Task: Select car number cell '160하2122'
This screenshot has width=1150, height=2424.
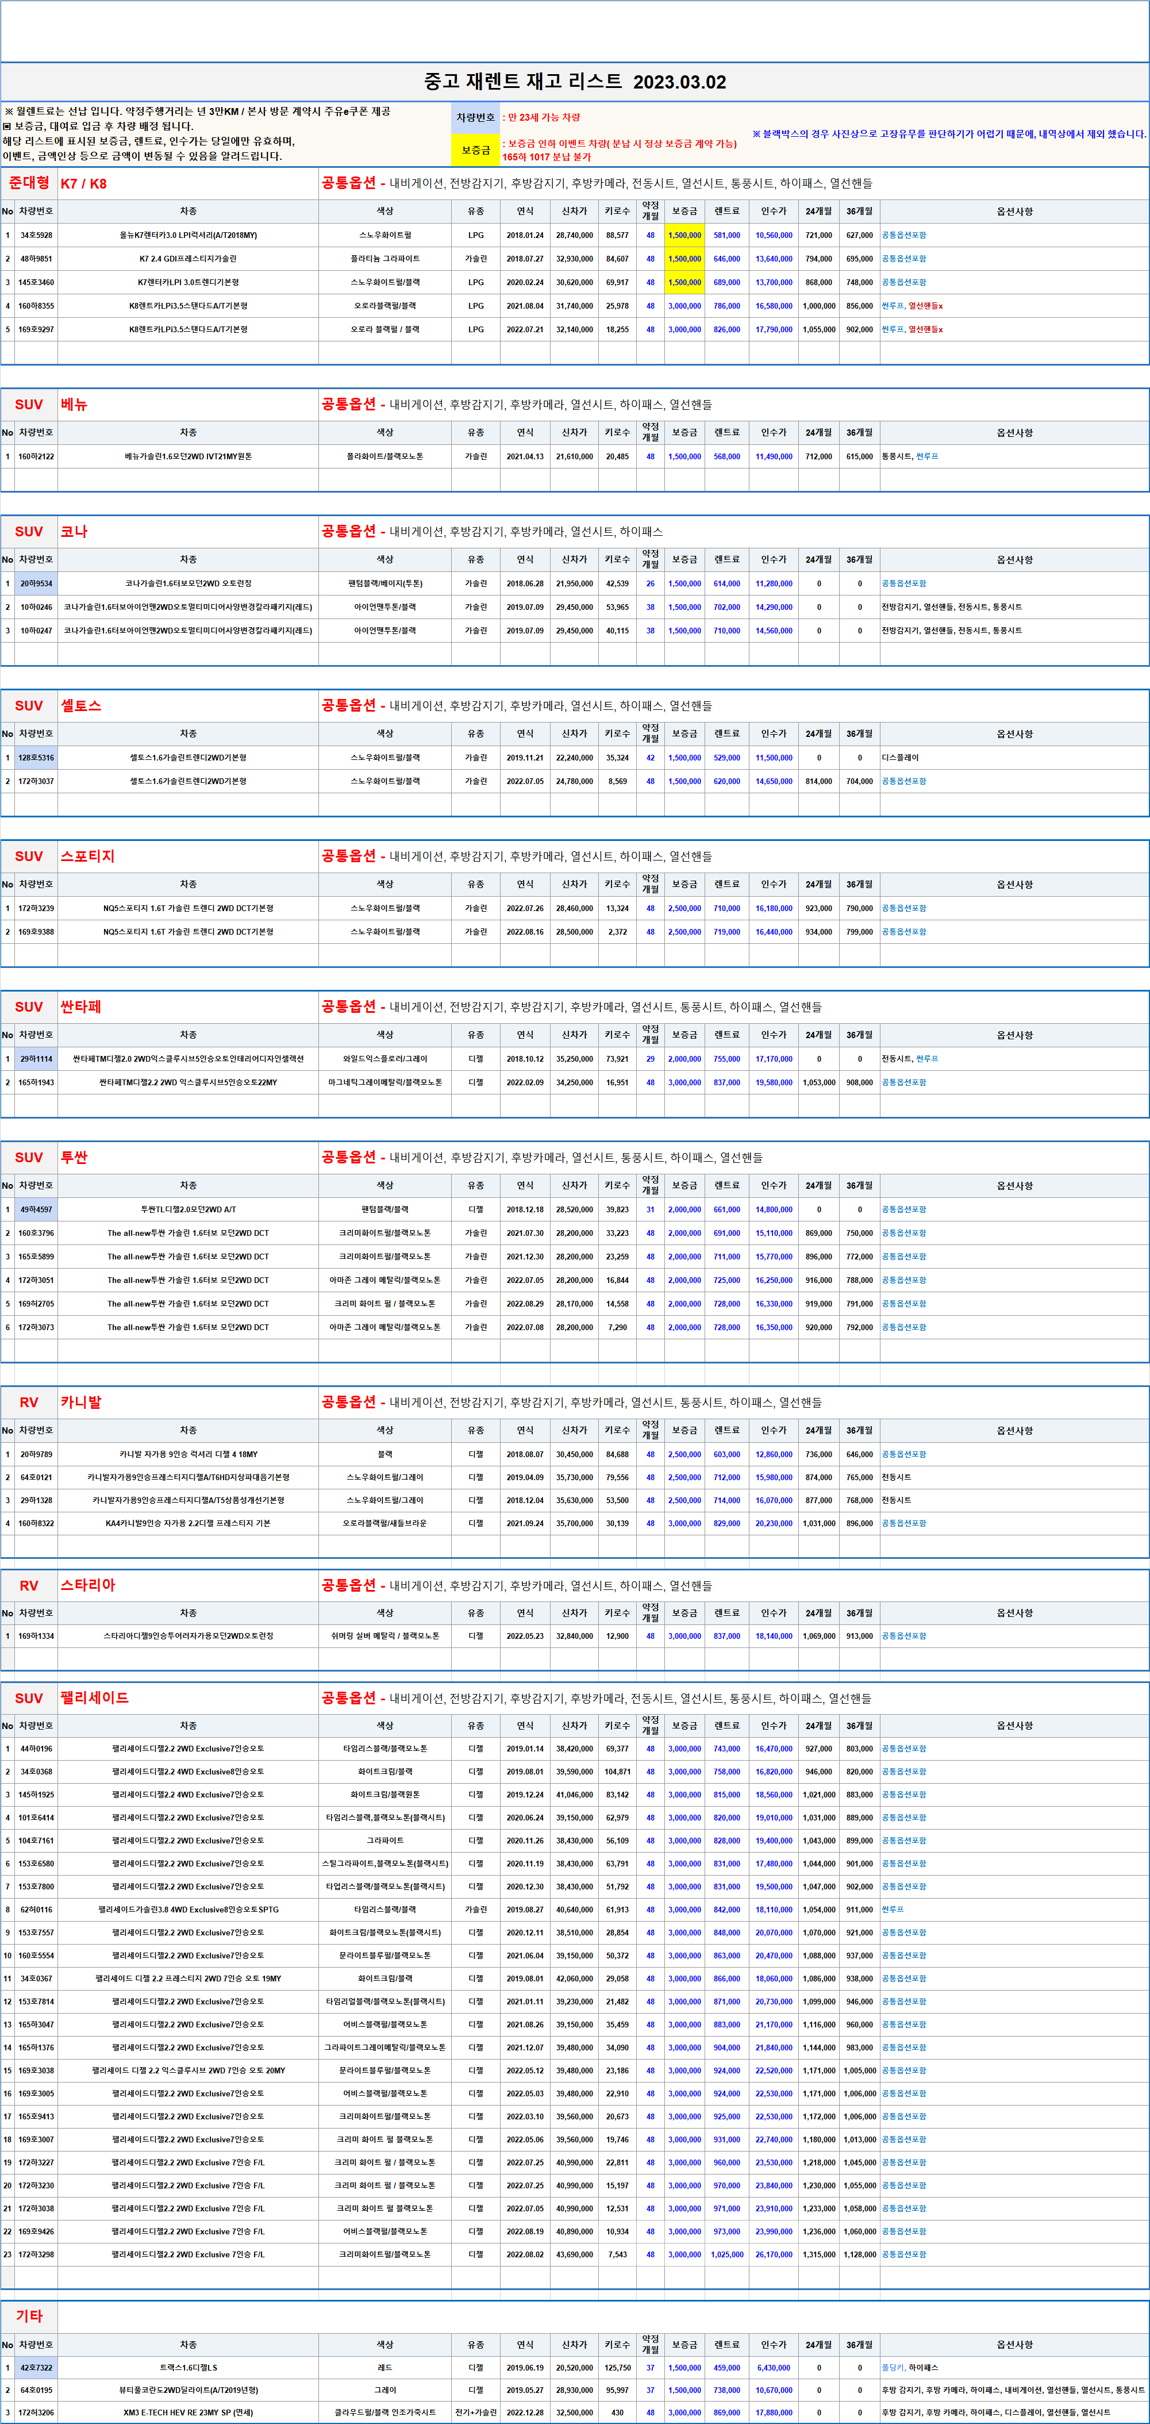Action: (37, 456)
